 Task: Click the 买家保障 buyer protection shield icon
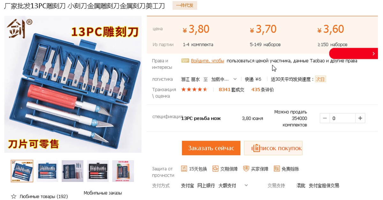point(246,169)
